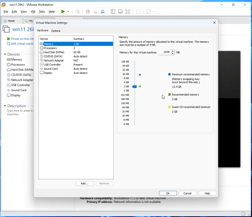Click the green Power On play toolbar icon
This screenshot has width=252, height=217.
(63, 12)
